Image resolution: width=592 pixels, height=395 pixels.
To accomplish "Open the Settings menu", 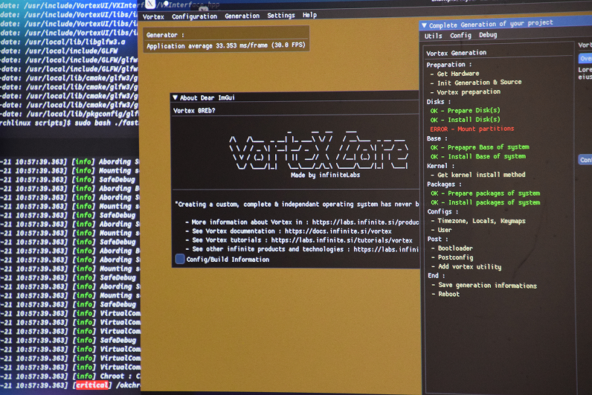I will (x=281, y=16).
